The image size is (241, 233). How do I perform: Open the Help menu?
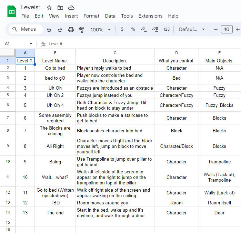tap(173, 16)
